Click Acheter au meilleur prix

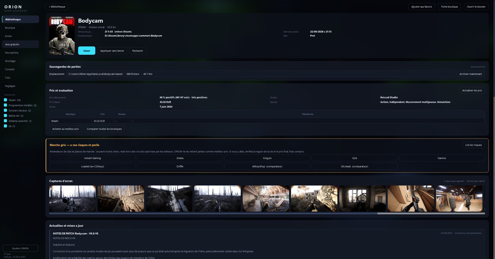coord(66,129)
